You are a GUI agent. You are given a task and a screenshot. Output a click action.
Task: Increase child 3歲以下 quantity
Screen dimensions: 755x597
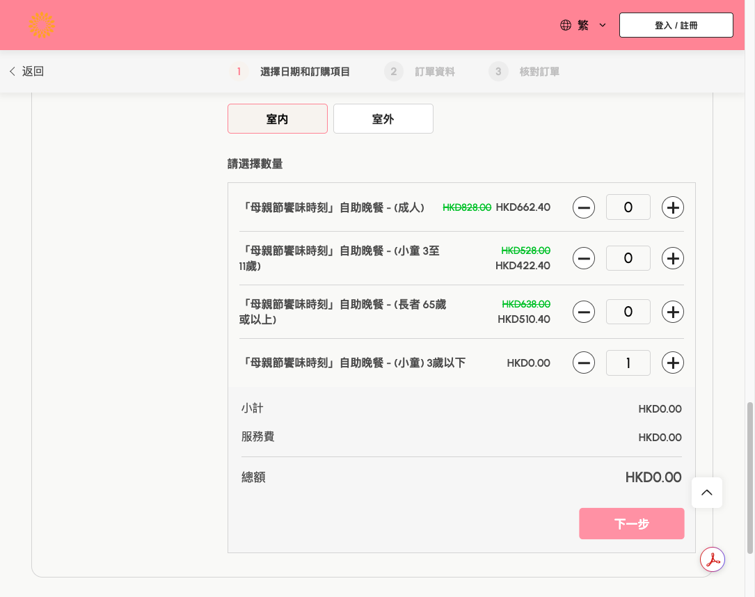pyautogui.click(x=673, y=363)
